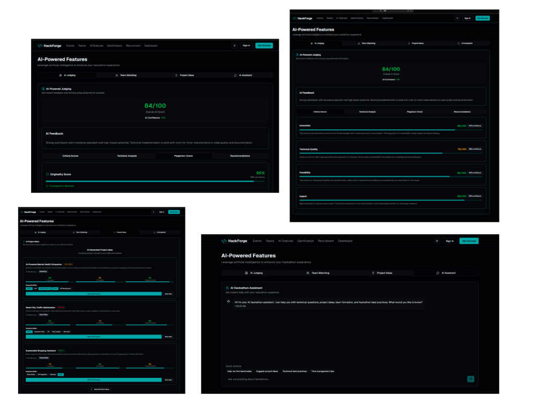The image size is (536, 402).
Task: Click check icon beside No plagiarism detected
Action: coord(47,186)
